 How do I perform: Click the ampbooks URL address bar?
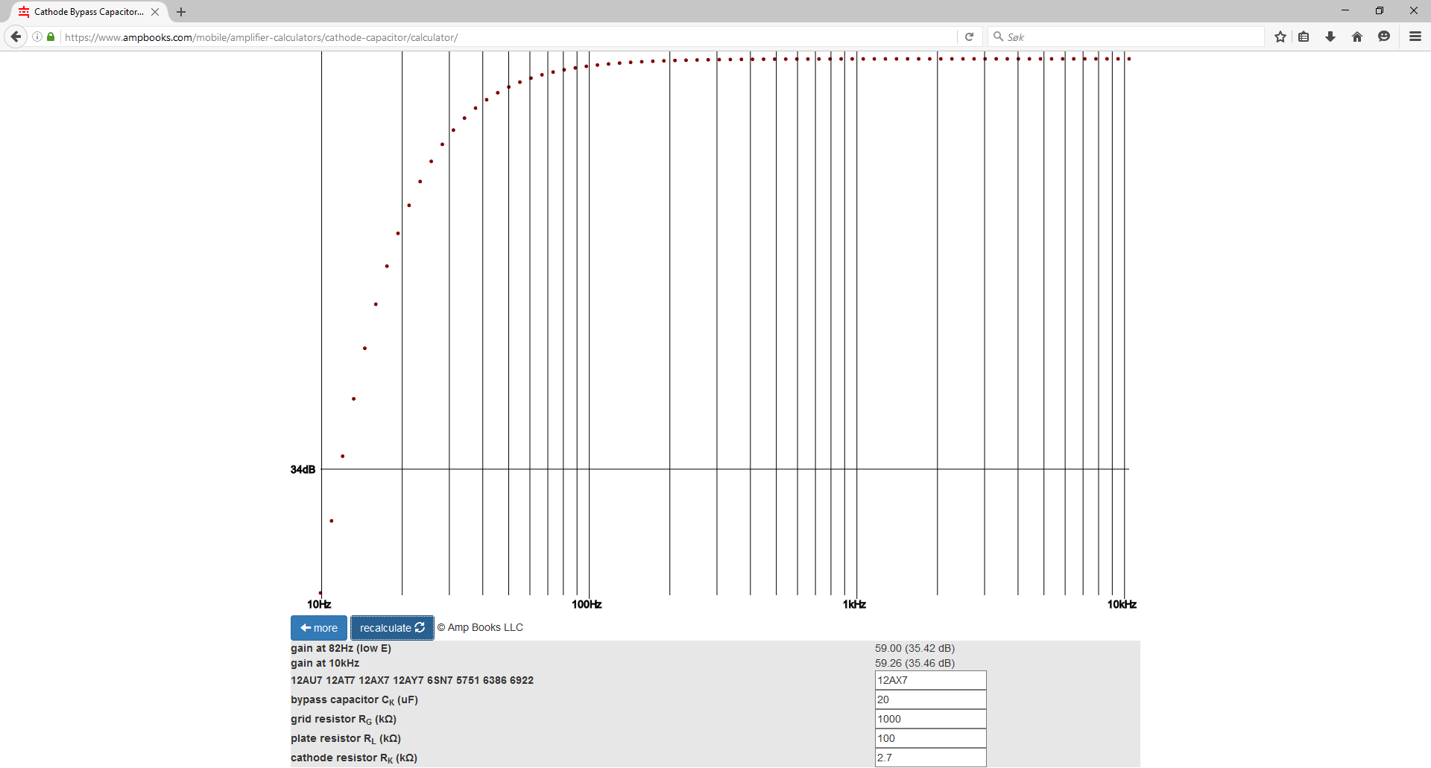coord(507,37)
